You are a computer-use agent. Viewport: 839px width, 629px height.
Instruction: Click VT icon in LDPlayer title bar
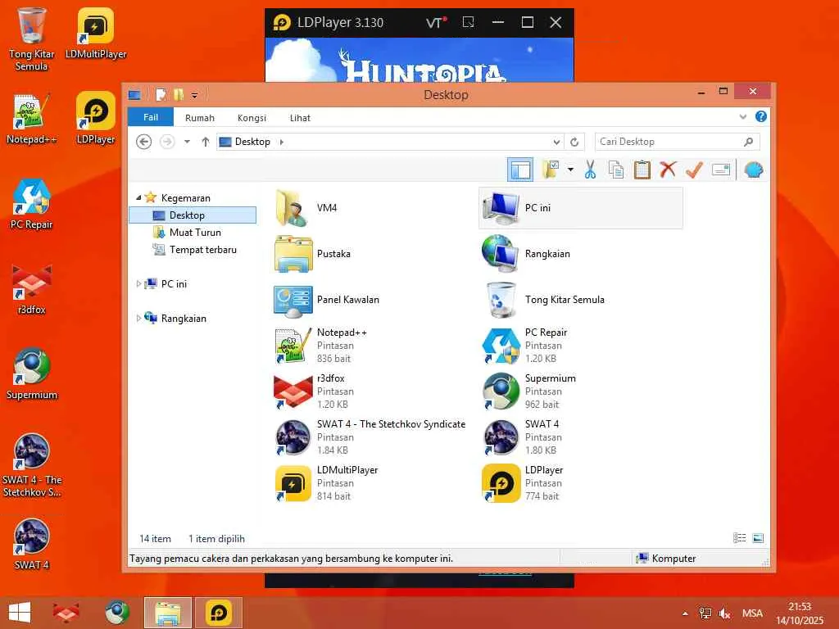(436, 22)
